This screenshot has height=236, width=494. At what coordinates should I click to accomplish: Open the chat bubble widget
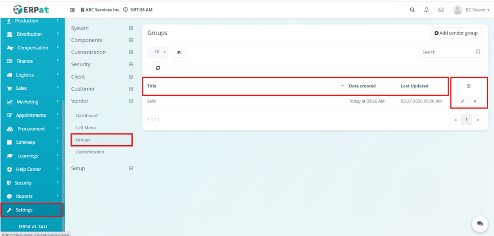click(x=480, y=223)
